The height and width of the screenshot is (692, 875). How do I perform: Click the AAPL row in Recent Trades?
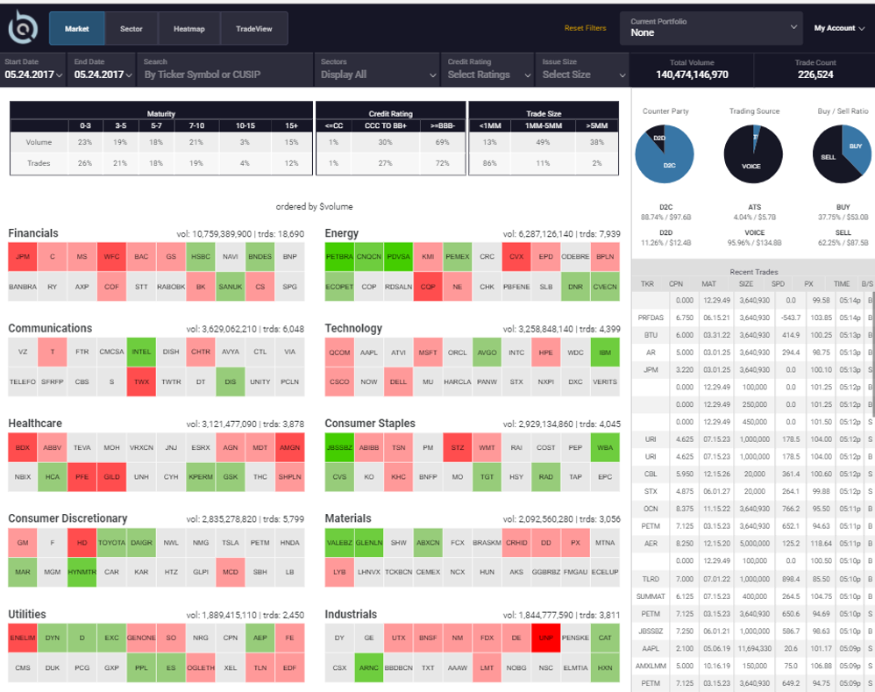point(753,649)
